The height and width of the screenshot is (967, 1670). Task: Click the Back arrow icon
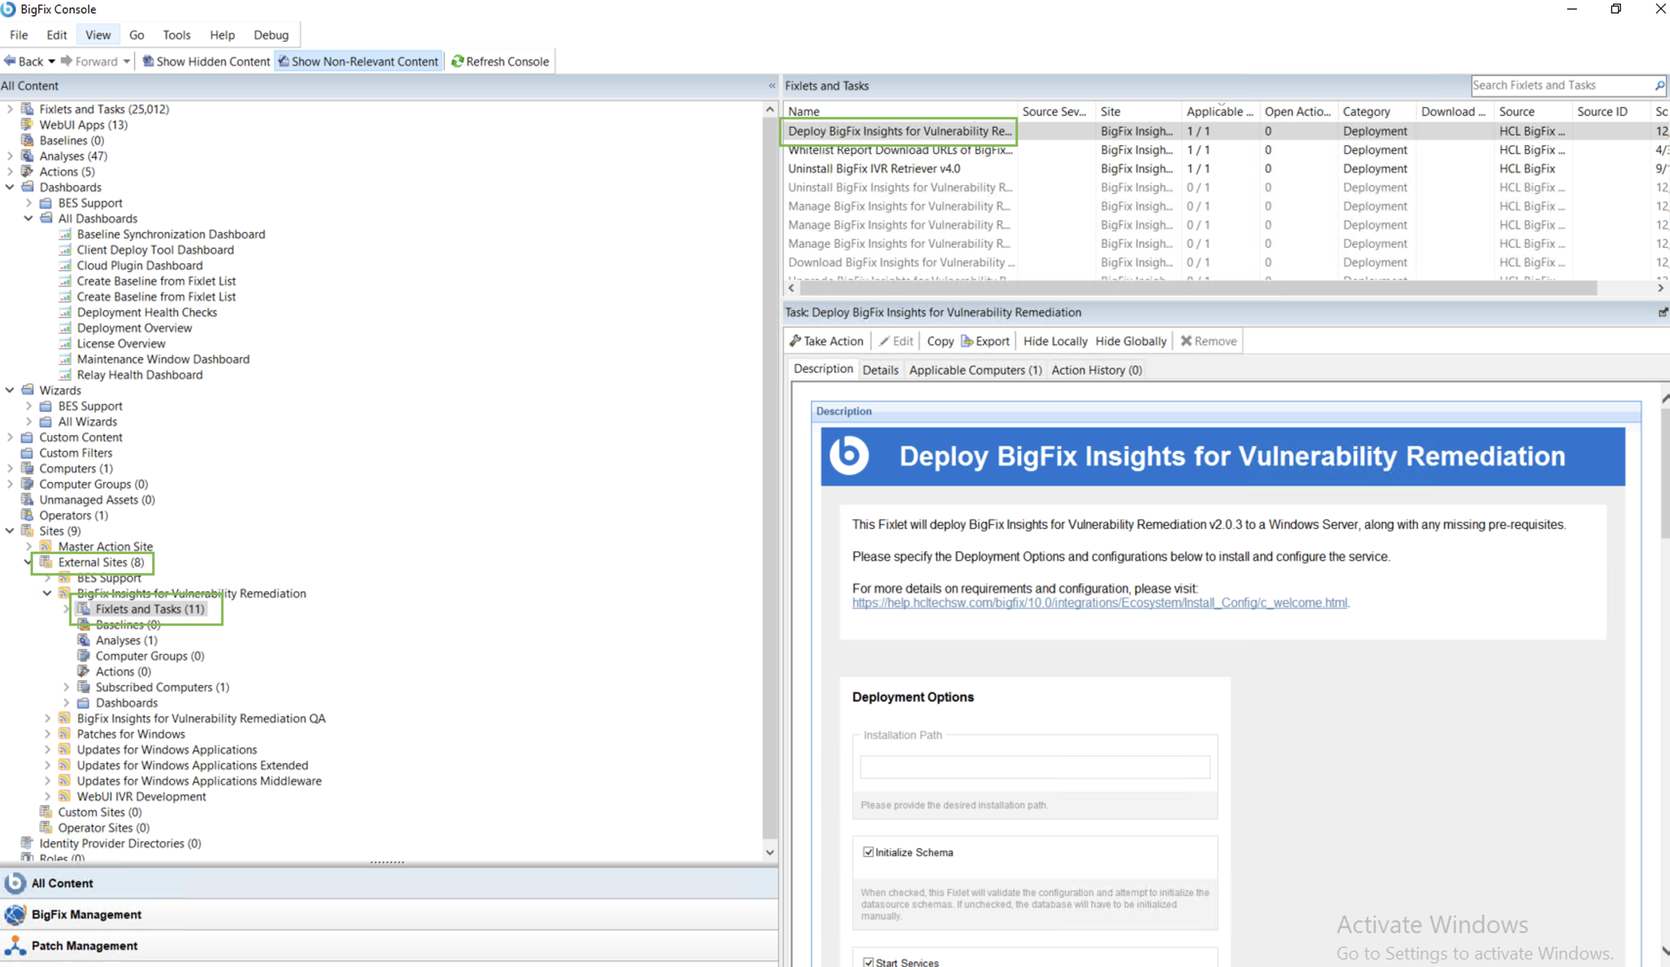click(10, 62)
